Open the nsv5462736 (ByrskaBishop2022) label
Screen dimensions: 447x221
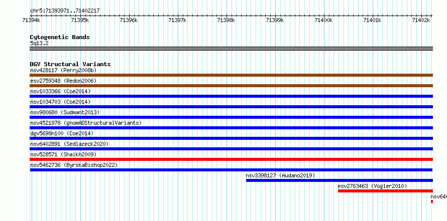click(x=74, y=165)
